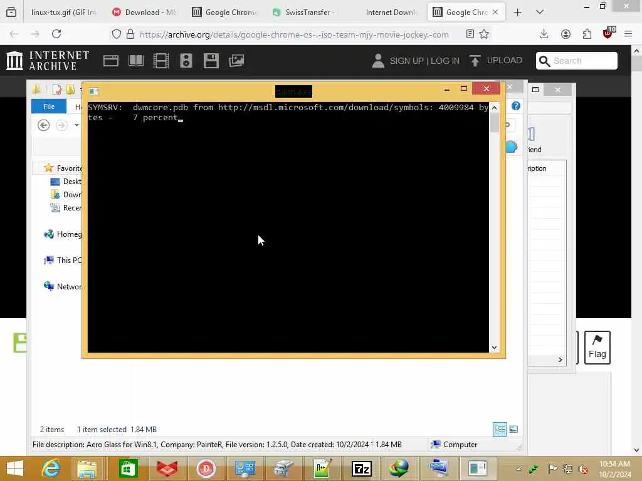
Task: Open the Firefox application hamburger menu
Action: pos(628,34)
